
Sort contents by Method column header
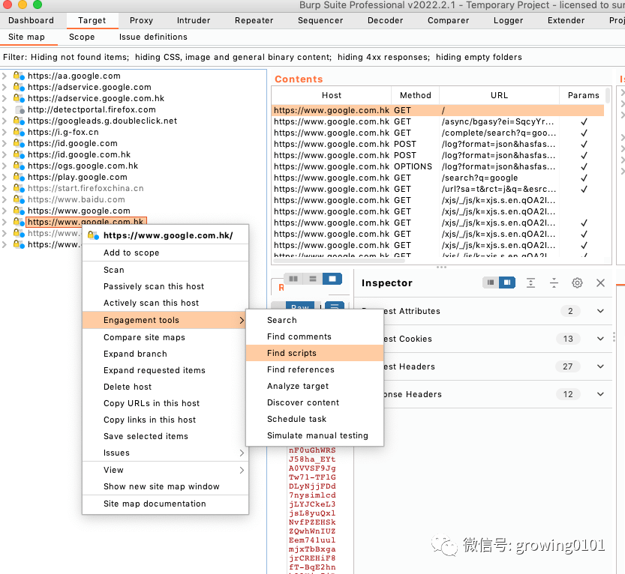(416, 95)
